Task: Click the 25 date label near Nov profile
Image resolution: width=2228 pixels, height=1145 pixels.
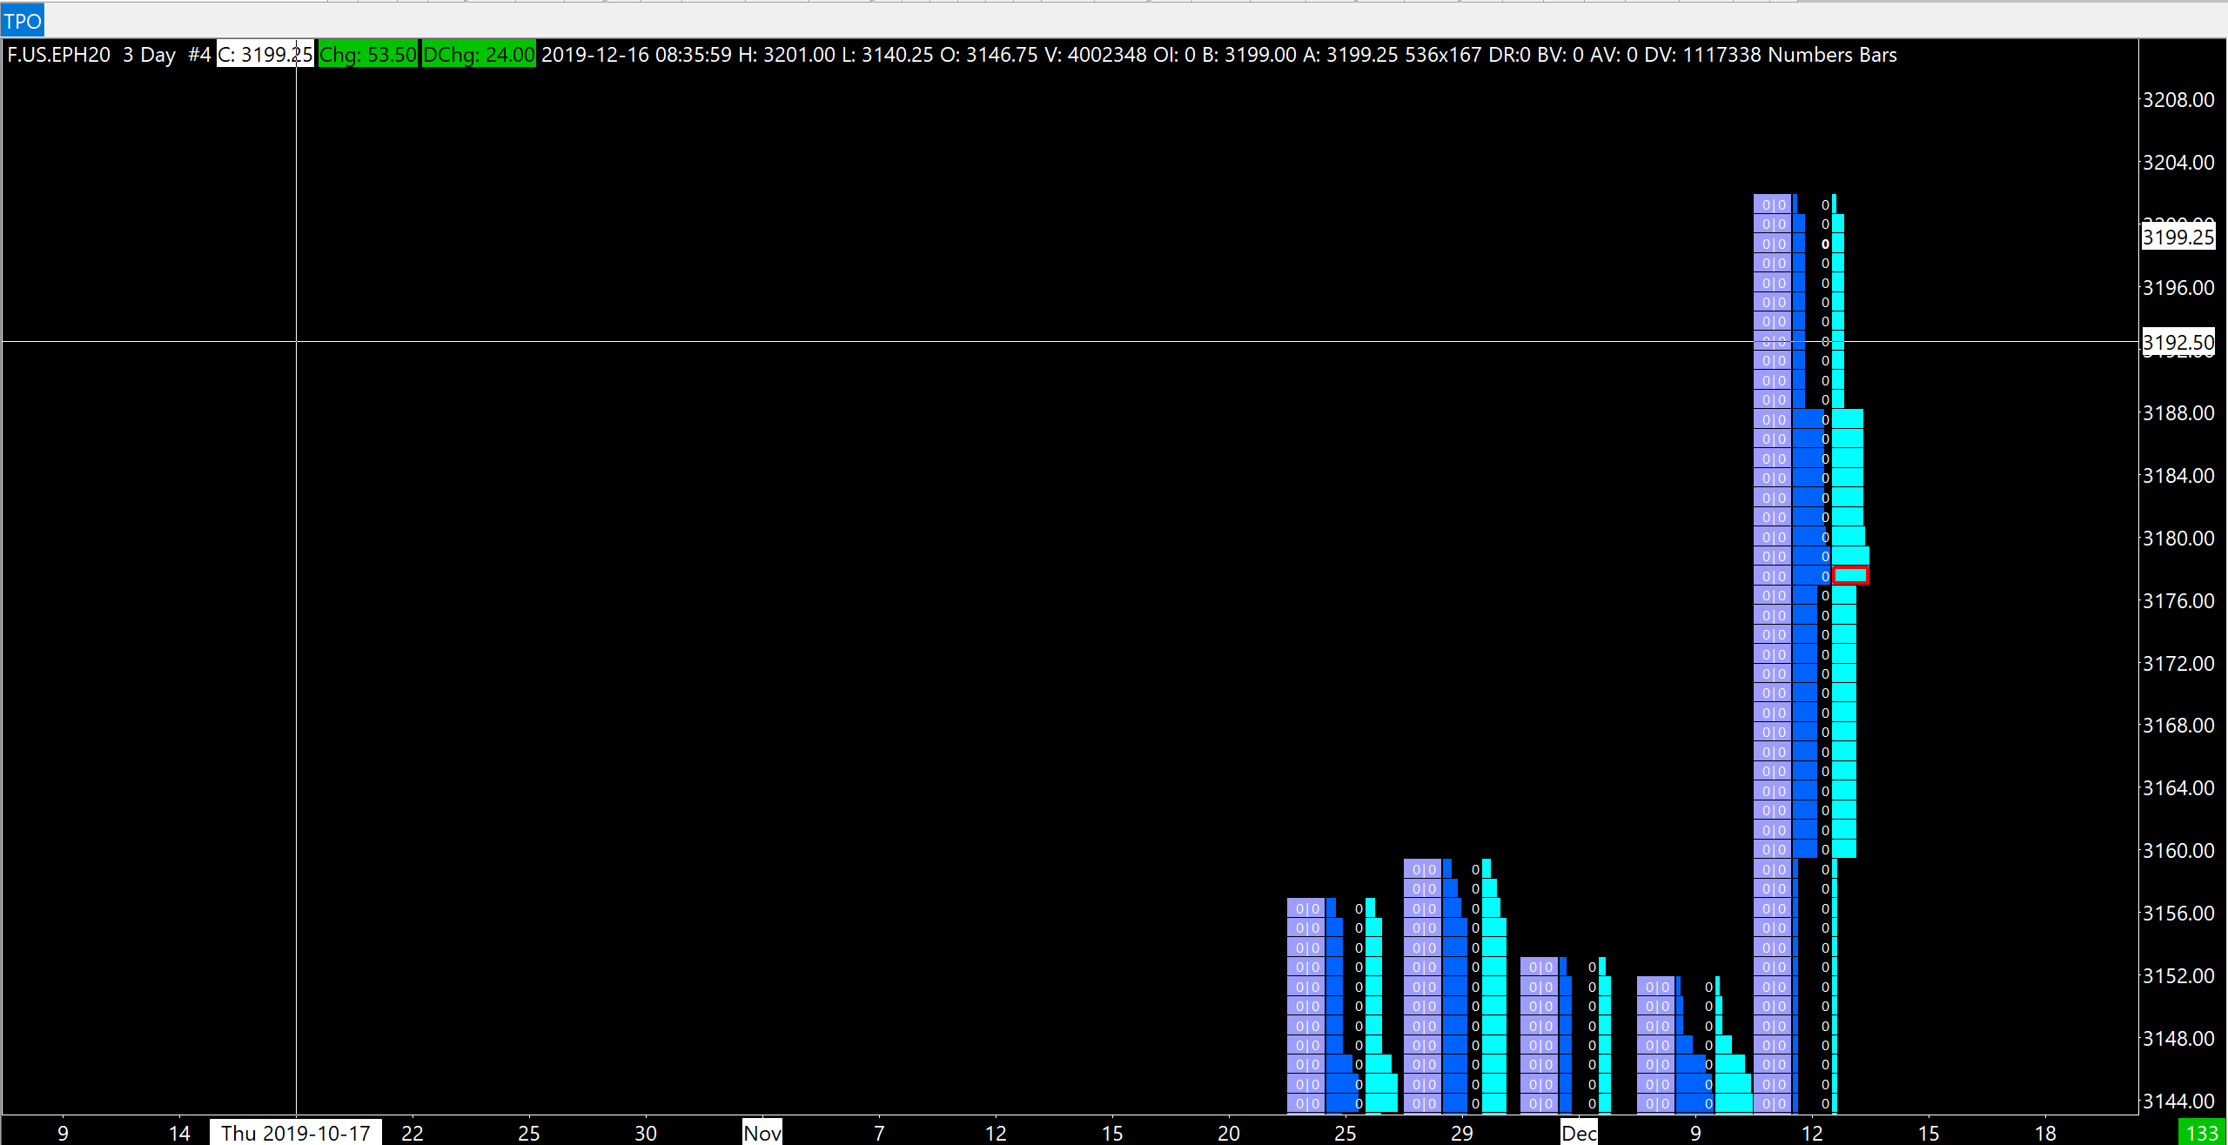Action: tap(1345, 1133)
